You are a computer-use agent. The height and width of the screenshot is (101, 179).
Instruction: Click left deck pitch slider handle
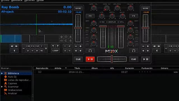tap(78, 28)
